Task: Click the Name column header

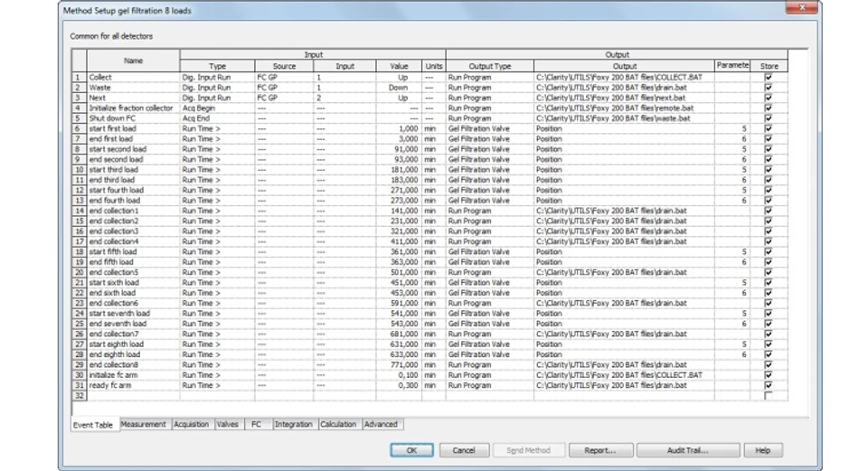Action: pyautogui.click(x=134, y=61)
